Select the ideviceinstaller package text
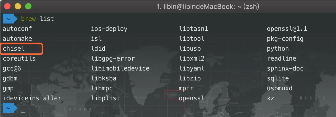The image size is (336, 117). coord(32,98)
